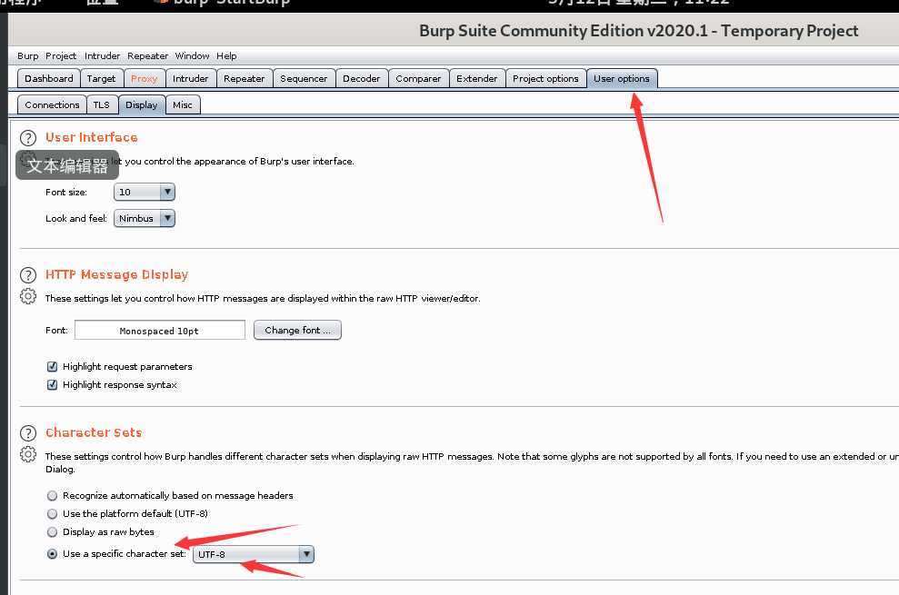Click the Burp Suite Community Edition title bar
Image resolution: width=899 pixels, height=595 pixels.
click(x=638, y=30)
